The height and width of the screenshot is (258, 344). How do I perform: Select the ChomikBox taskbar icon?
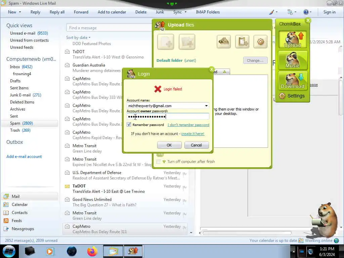pyautogui.click(x=133, y=251)
